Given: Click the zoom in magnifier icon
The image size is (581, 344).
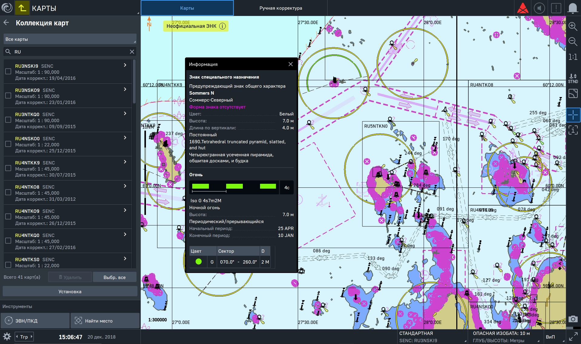Looking at the screenshot, I should click(x=573, y=26).
